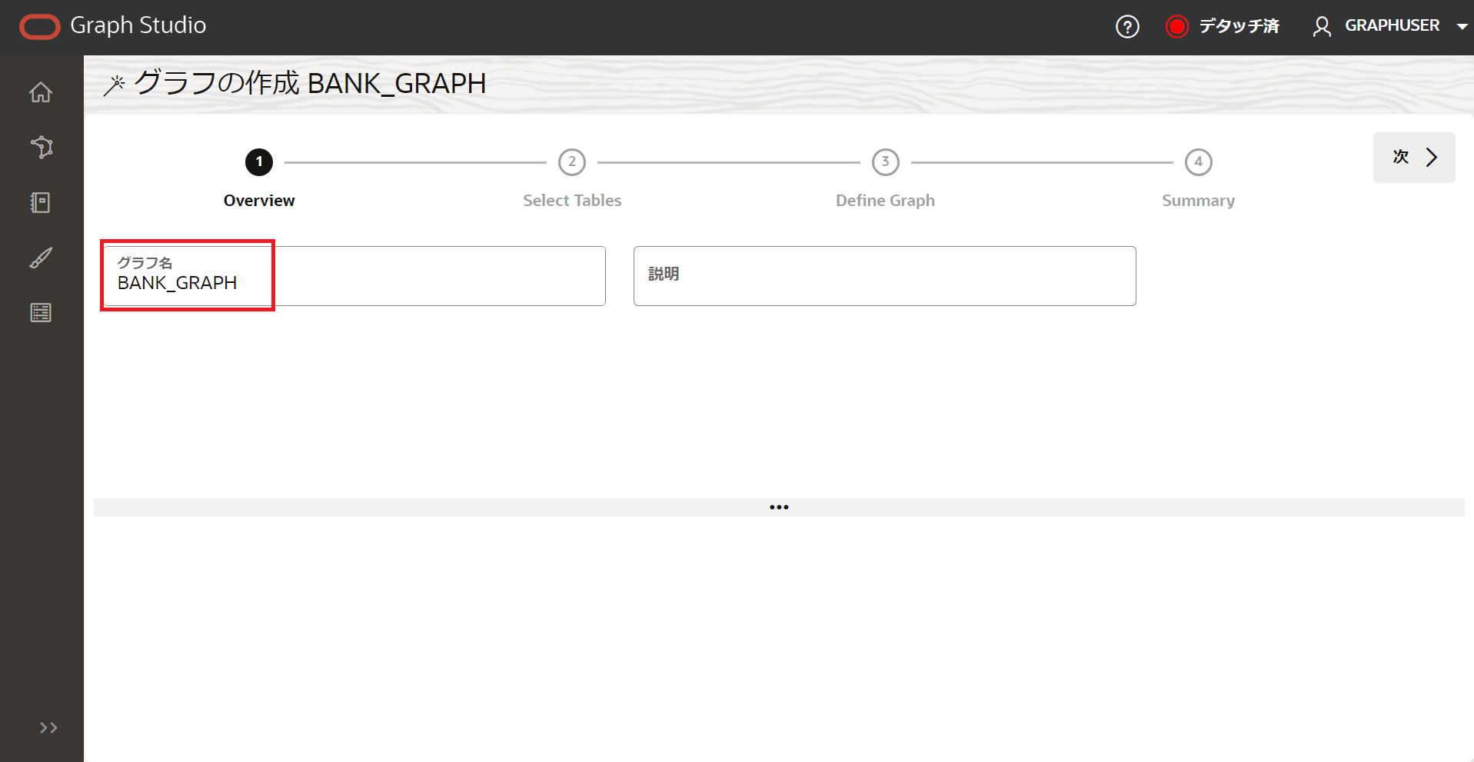Click the magic wand icon beside title
The image size is (1474, 762).
coord(114,85)
